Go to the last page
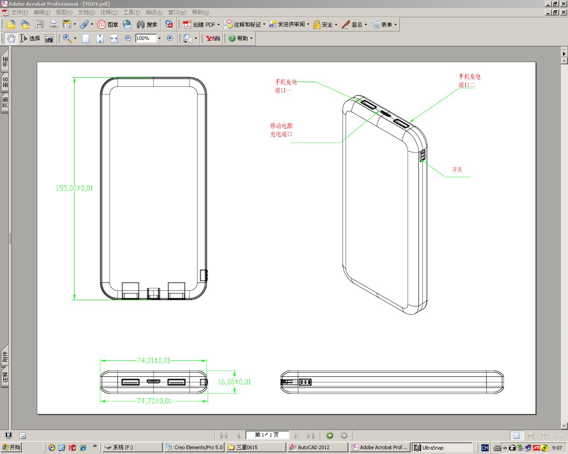 [x=311, y=436]
